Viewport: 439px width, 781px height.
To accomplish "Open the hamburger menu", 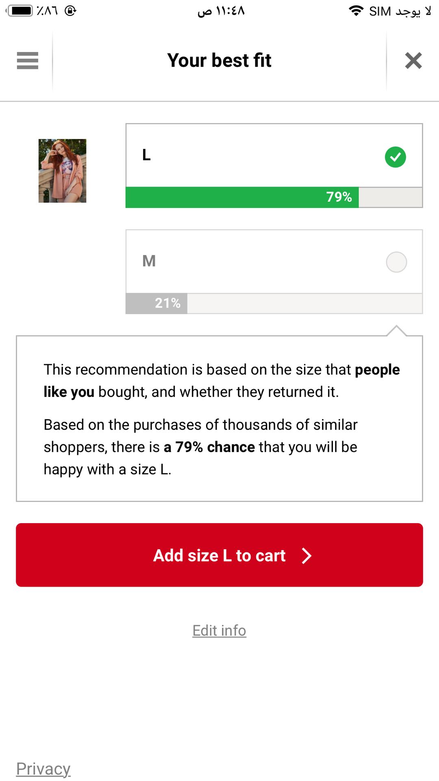I will [x=27, y=61].
